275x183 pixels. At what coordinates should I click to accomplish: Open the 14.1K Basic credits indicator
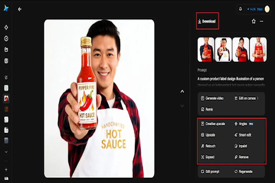[255, 9]
